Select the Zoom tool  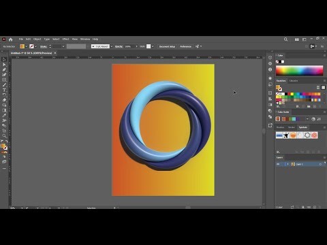[4, 136]
